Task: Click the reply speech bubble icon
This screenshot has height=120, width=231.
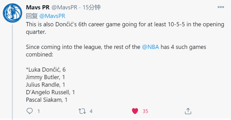Action: click(x=30, y=111)
